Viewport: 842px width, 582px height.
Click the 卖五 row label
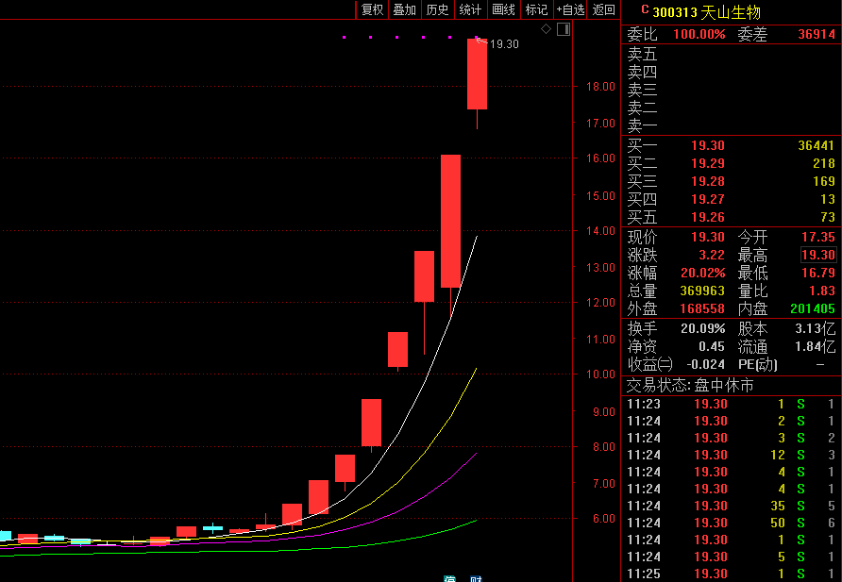pyautogui.click(x=642, y=54)
